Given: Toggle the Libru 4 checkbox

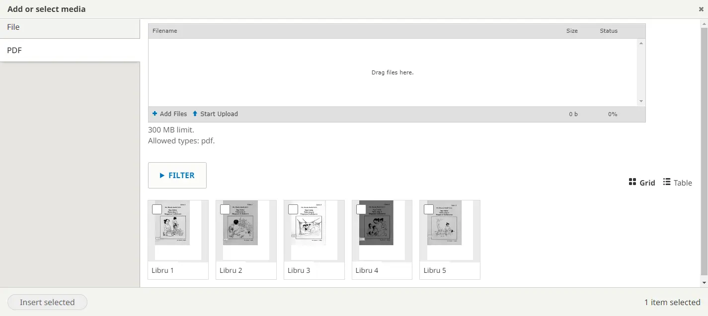Looking at the screenshot, I should pos(361,209).
